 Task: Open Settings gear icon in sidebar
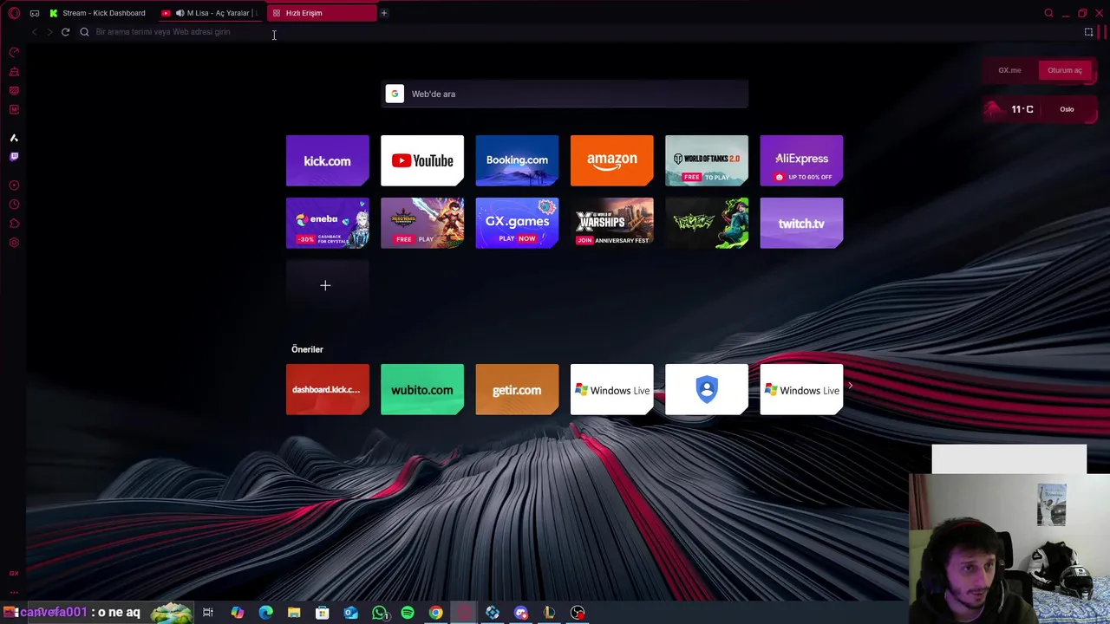pyautogui.click(x=14, y=243)
